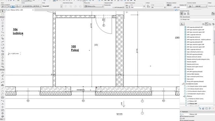Open Layout Book in Navigator panel

tap(210, 24)
